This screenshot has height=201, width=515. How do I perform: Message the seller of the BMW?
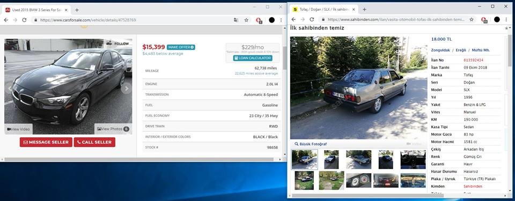46,142
